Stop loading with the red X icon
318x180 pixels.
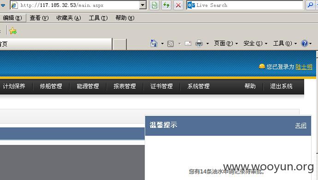pos(178,5)
